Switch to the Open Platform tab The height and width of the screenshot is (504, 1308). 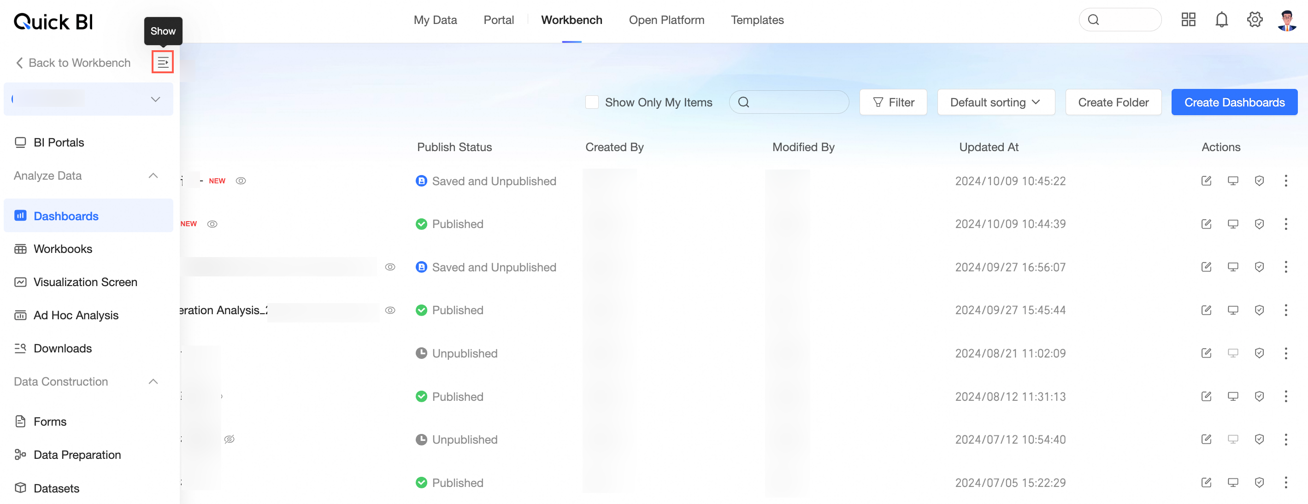(666, 20)
